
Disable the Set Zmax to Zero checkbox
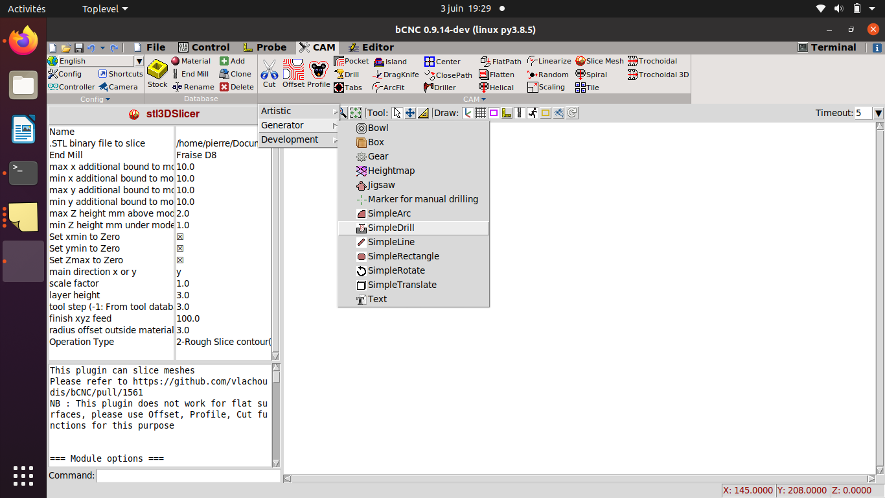pyautogui.click(x=179, y=260)
